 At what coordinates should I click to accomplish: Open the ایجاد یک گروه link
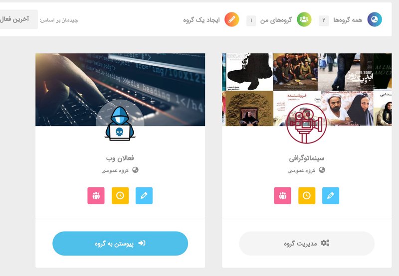click(201, 20)
